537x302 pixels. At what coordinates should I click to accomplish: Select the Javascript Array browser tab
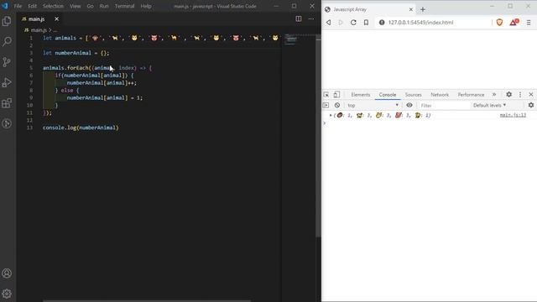369,9
